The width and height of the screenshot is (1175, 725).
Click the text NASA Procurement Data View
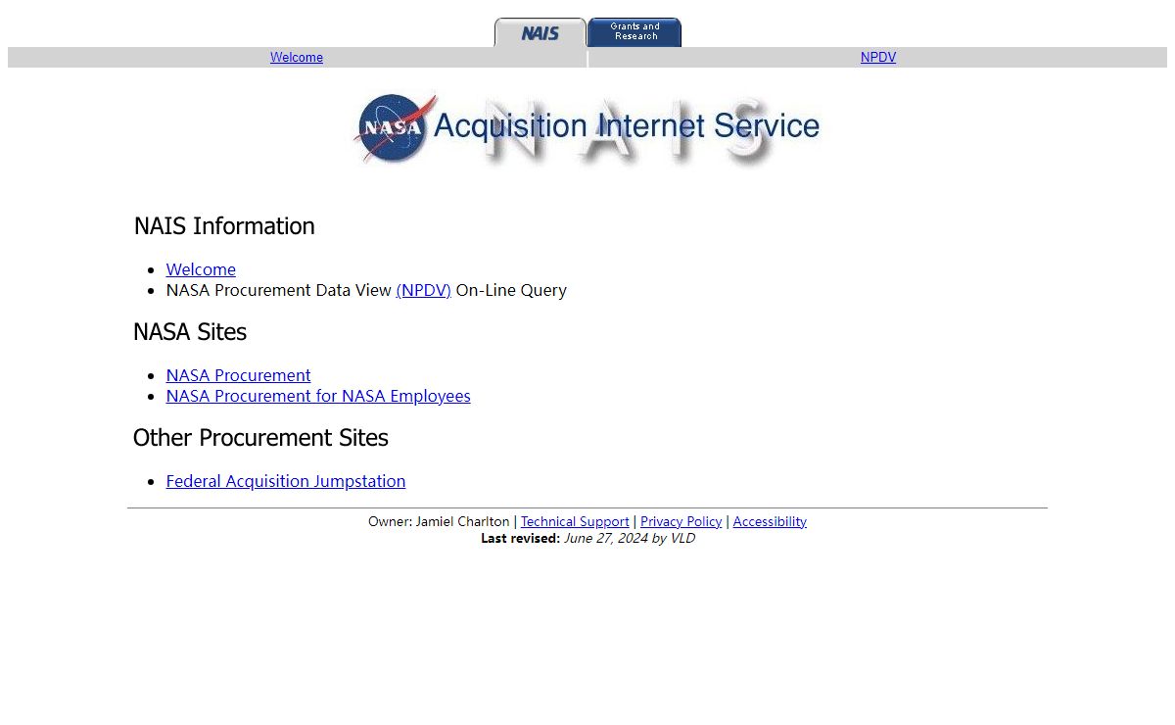click(279, 290)
